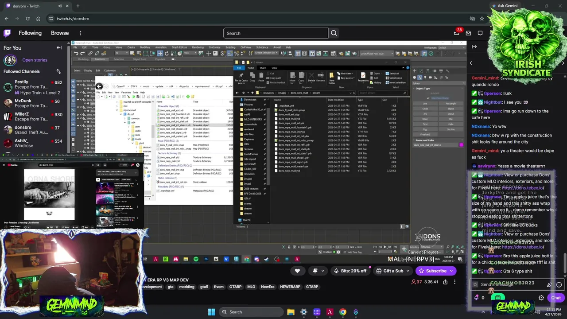Open Twitch notifications icon with 38 badge
The width and height of the screenshot is (567, 319).
click(457, 33)
